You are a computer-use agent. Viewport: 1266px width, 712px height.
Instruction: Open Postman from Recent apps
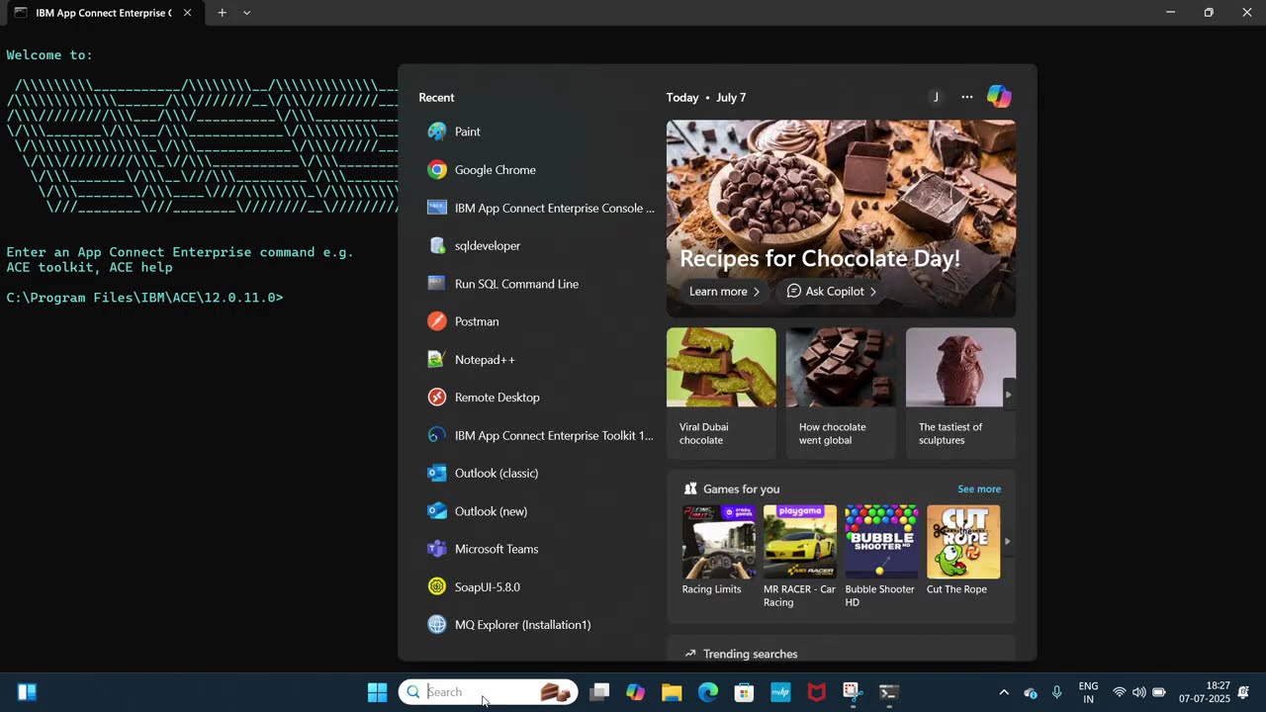[539, 321]
